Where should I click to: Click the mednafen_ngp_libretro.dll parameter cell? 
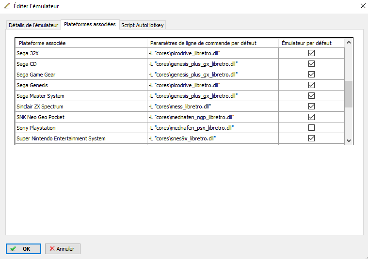click(x=213, y=117)
